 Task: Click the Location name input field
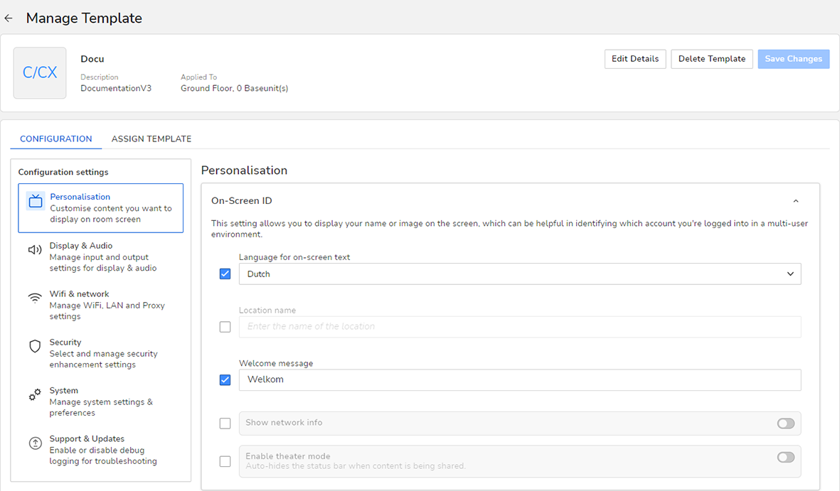520,327
